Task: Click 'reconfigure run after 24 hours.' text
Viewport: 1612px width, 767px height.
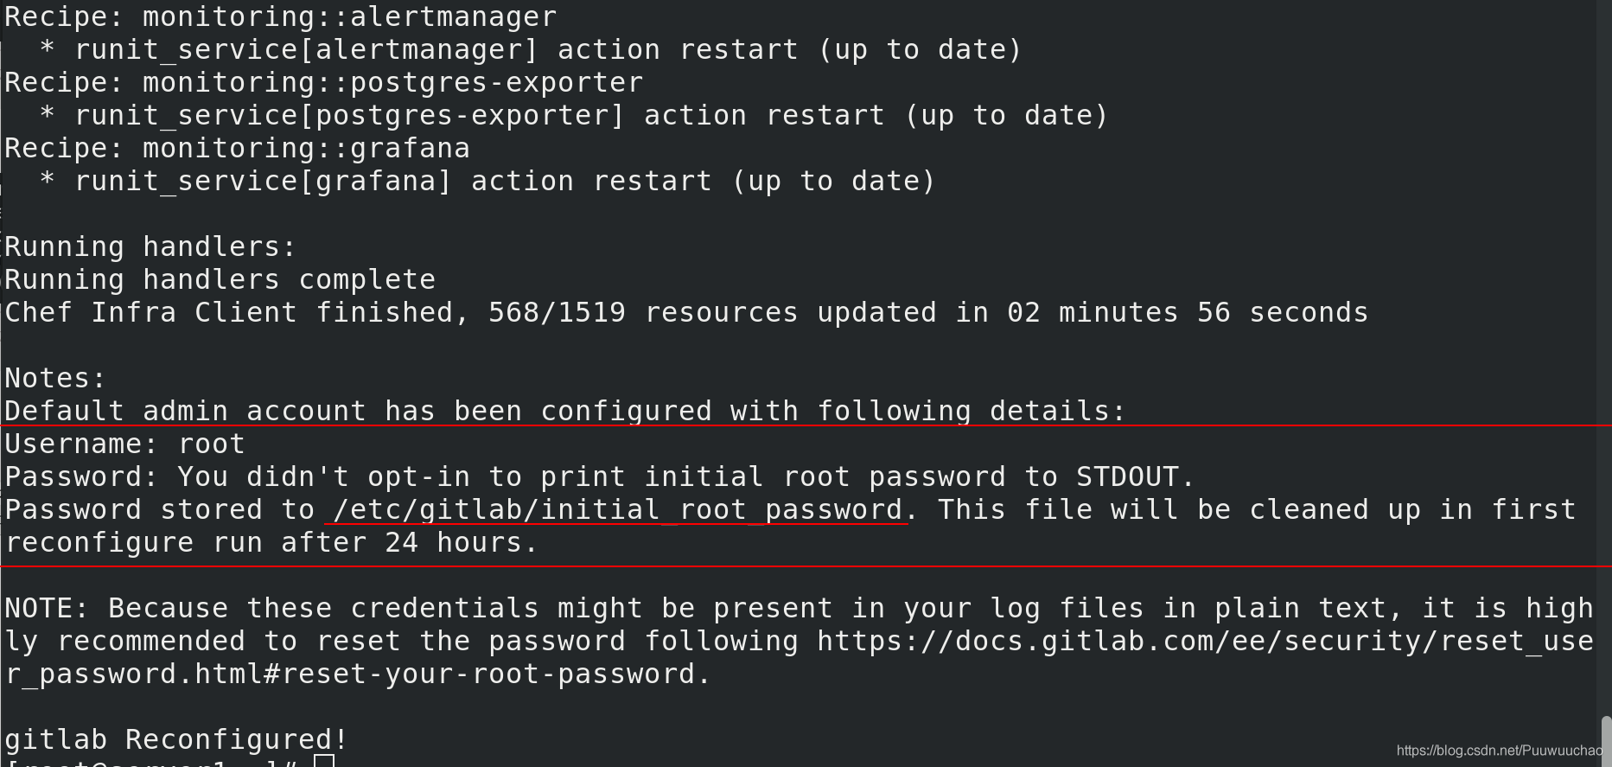Action: 271,543
